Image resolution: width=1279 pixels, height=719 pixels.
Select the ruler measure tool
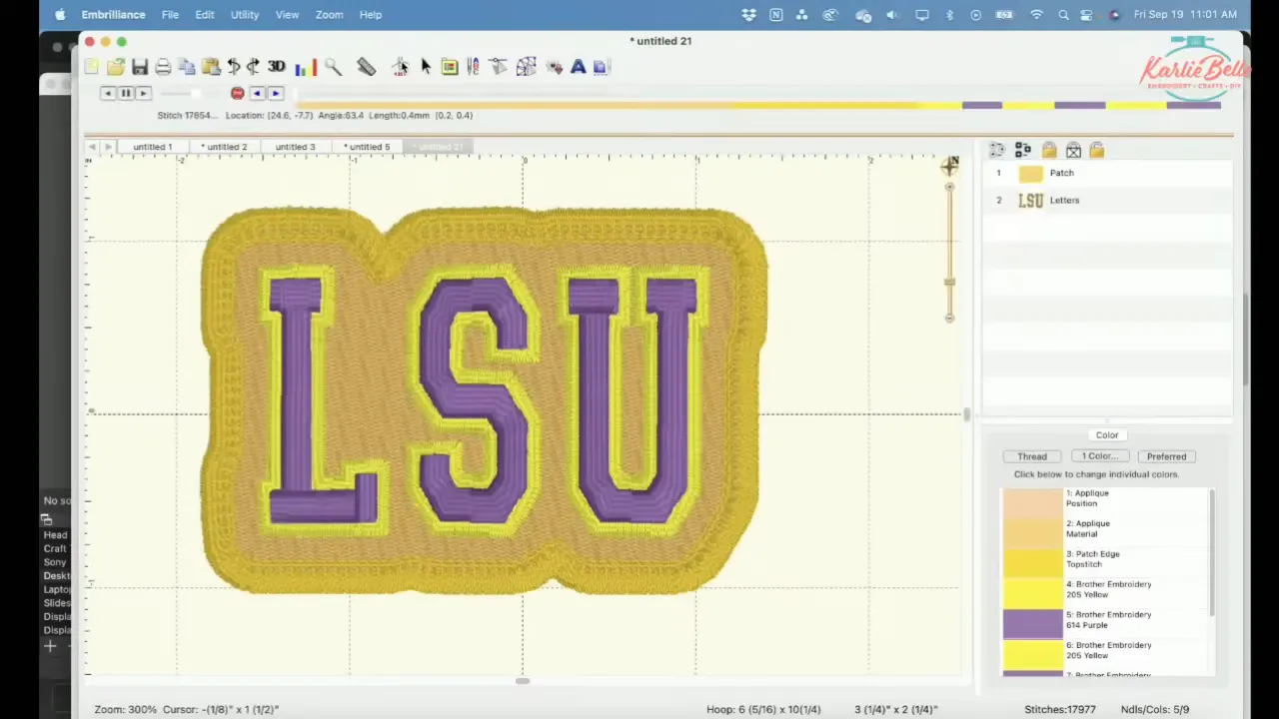[366, 67]
